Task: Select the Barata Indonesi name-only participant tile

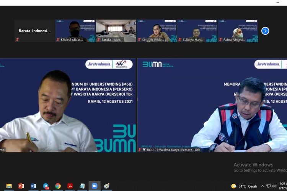Action: pos(35,31)
